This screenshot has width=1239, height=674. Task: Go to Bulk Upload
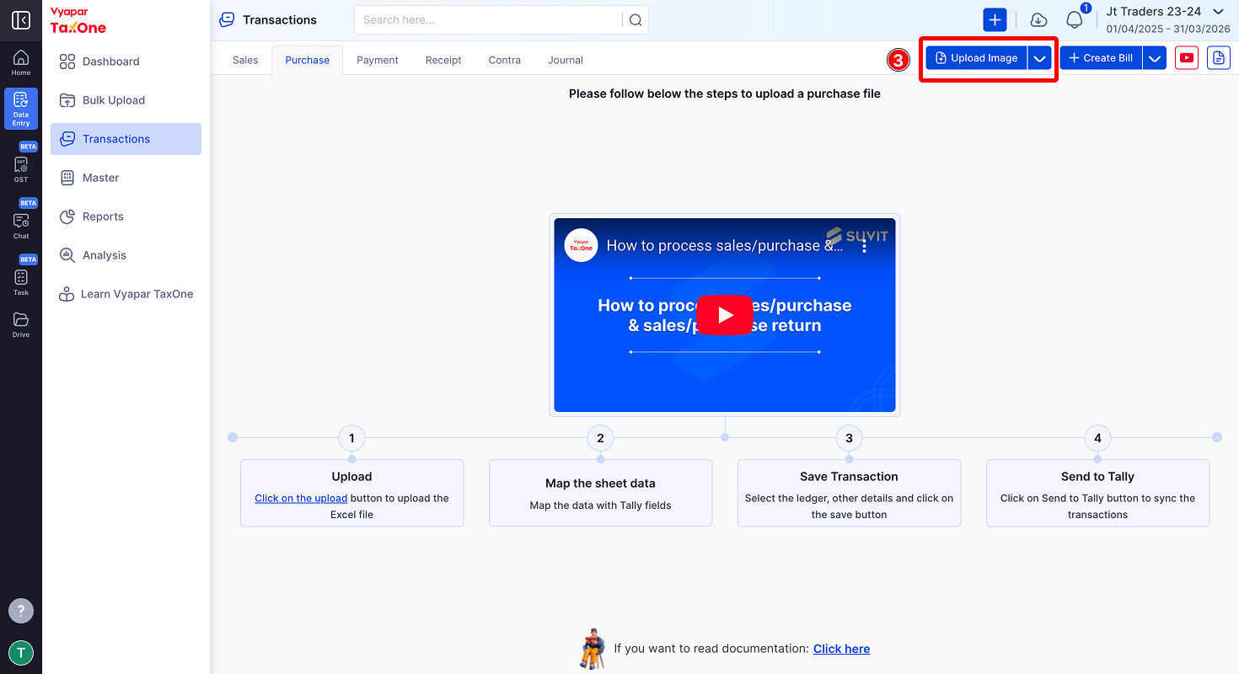(126, 100)
